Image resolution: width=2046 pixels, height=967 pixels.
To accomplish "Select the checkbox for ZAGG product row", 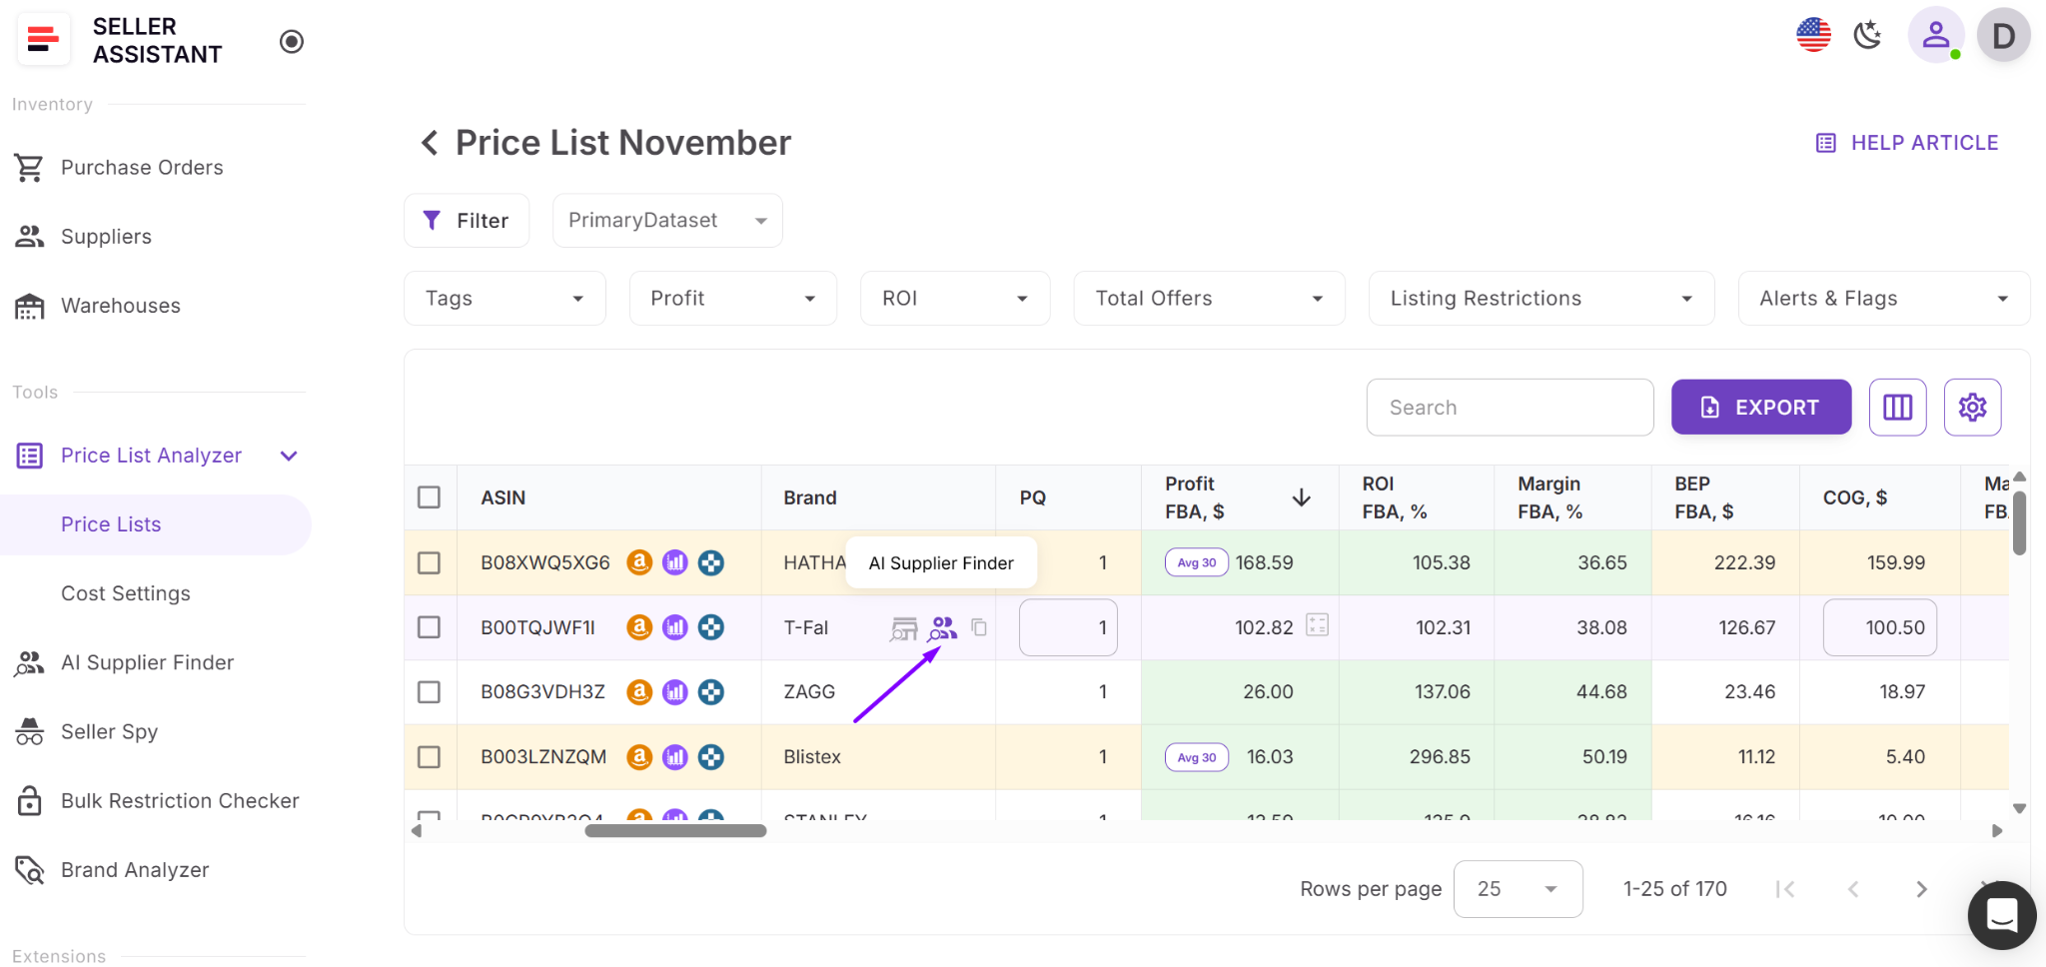I will [430, 691].
